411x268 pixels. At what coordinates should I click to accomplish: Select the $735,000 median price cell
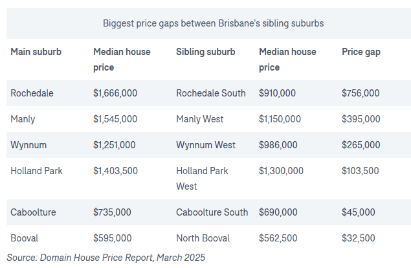112,212
